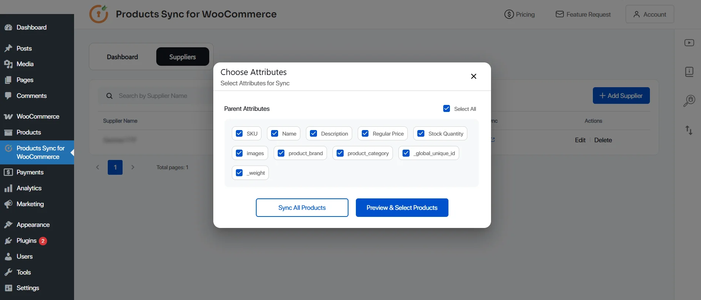Click the WooCommerce logo icon
Image resolution: width=701 pixels, height=300 pixels.
point(8,116)
